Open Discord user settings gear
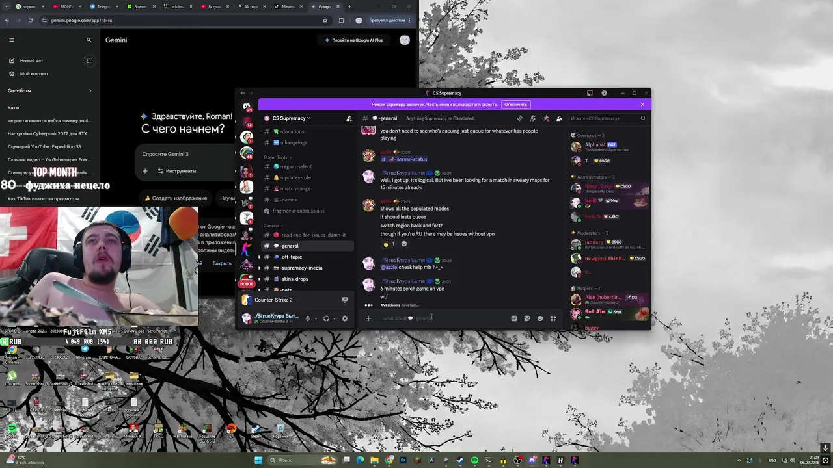The width and height of the screenshot is (833, 468). point(345,318)
